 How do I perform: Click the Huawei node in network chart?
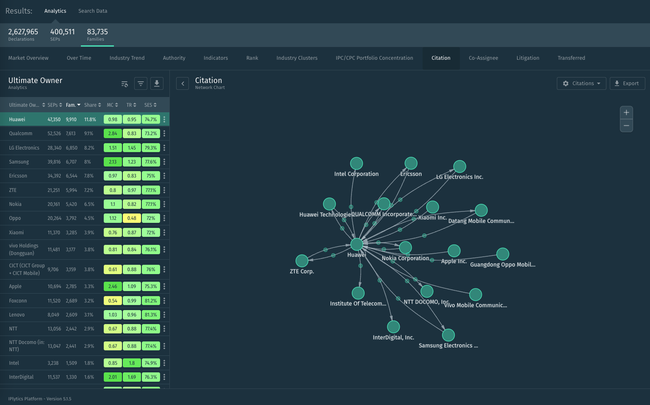click(357, 244)
